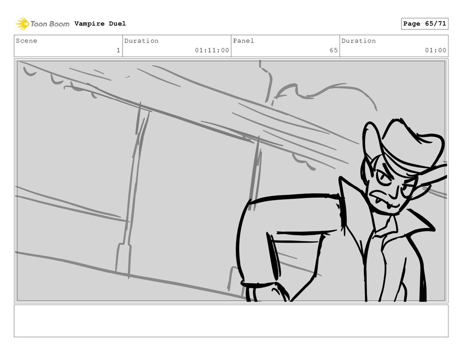The height and width of the screenshot is (358, 463).
Task: Select the 'Panel' header label
Action: pos(244,41)
